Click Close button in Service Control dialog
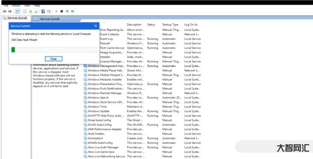Image resolution: width=313 pixels, height=159 pixels. point(54,58)
